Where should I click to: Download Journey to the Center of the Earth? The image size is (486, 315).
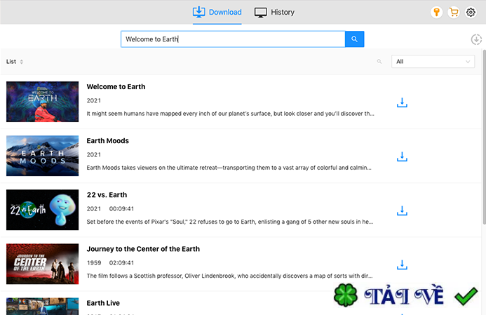pos(402,264)
